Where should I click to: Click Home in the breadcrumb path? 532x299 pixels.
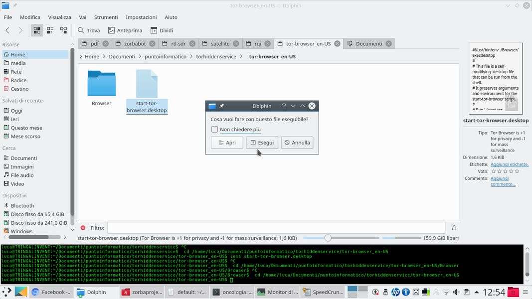[x=92, y=57]
